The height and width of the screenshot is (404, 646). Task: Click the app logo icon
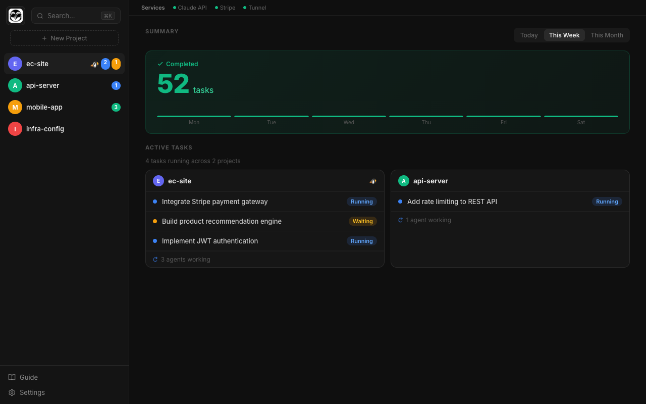[16, 16]
